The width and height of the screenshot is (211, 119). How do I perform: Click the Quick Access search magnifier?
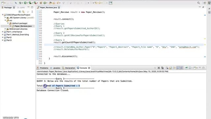(198, 3)
